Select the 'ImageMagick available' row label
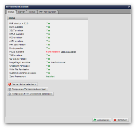 point(20,62)
